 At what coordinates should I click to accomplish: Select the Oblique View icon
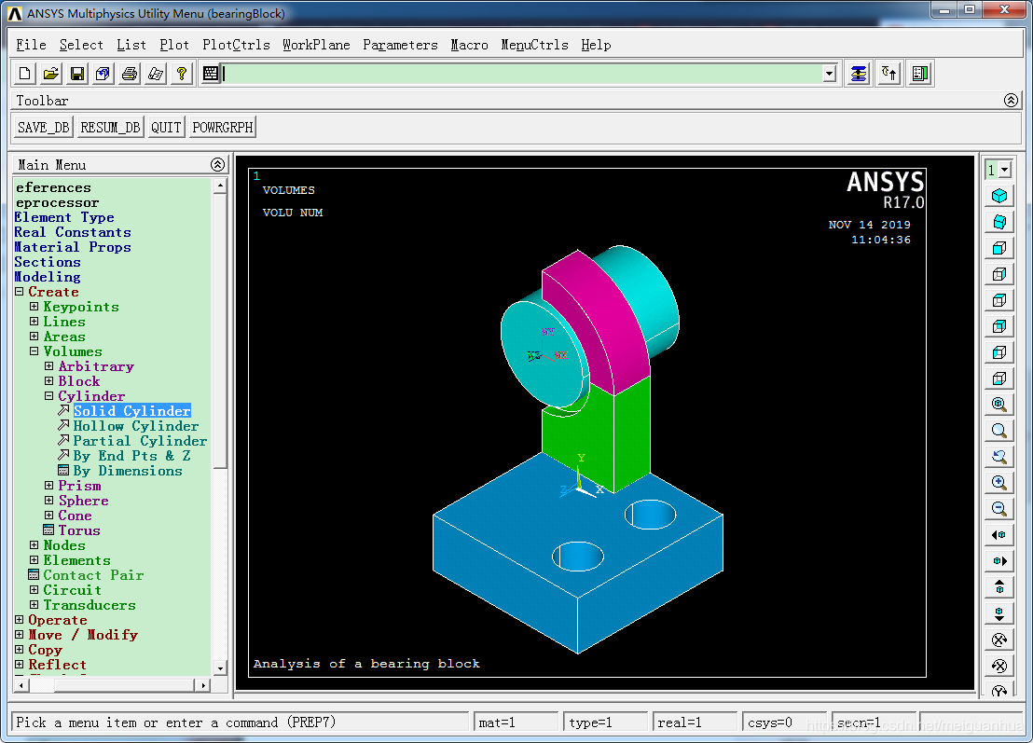[999, 222]
